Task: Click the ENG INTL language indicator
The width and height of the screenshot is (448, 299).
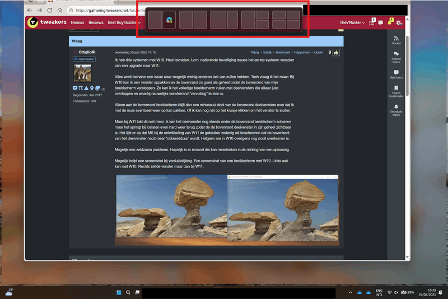Action: tap(379, 292)
